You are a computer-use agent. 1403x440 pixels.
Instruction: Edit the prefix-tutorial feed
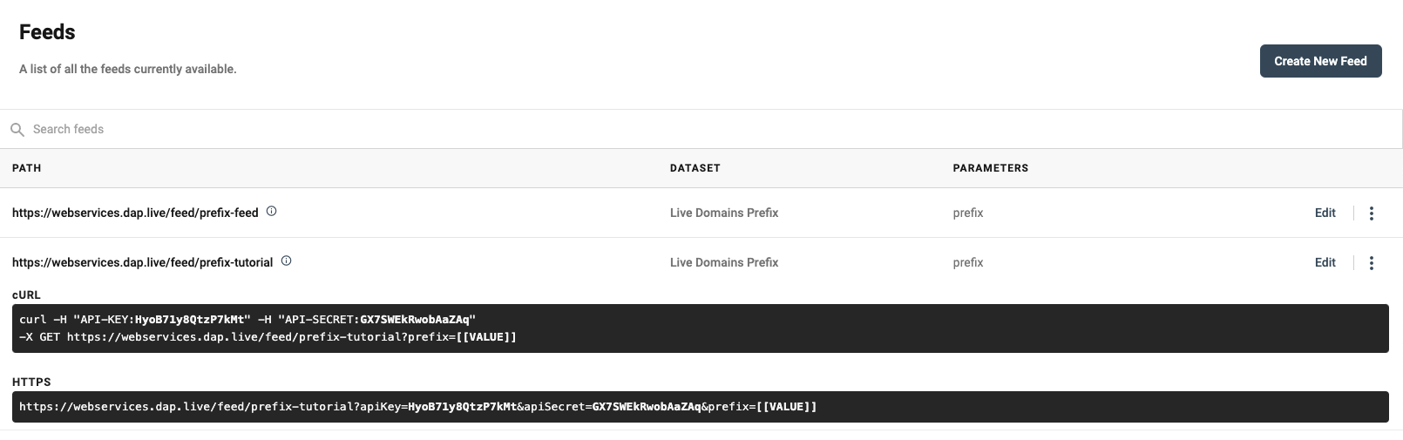(x=1325, y=262)
